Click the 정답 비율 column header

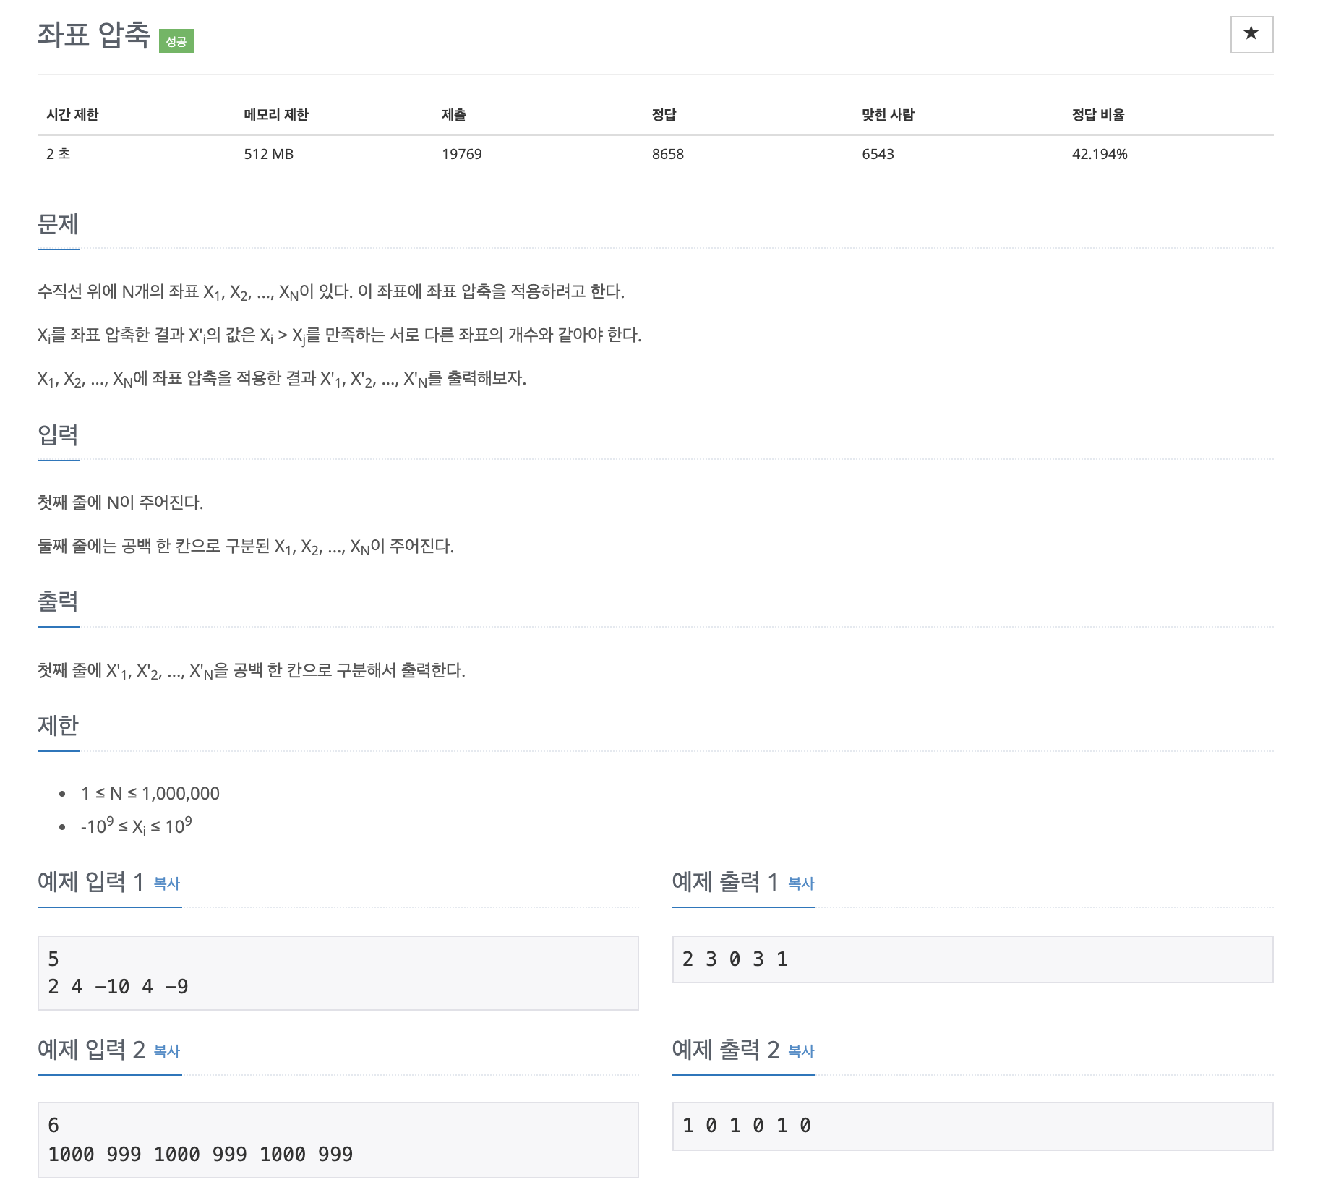1098,114
